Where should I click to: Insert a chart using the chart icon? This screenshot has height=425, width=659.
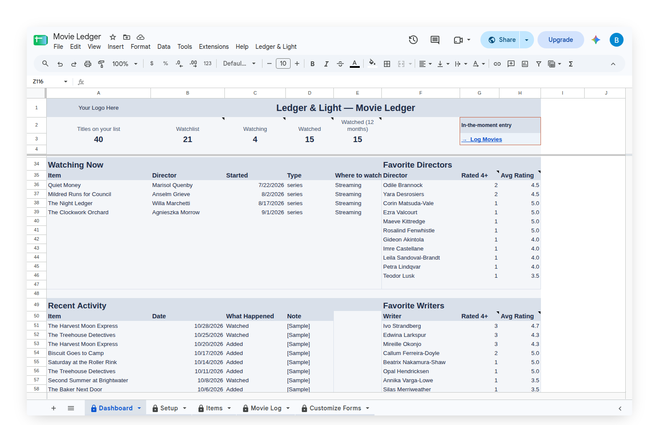tap(525, 64)
